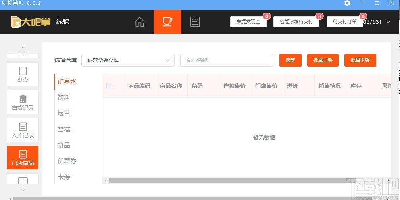Maximize the 收银端 window
Image resolution: width=400 pixels, height=200 pixels.
(x=377, y=3)
